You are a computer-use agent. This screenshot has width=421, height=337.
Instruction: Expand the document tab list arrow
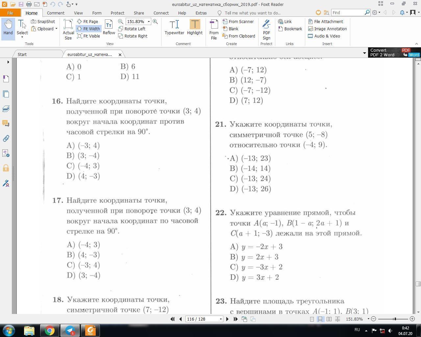364,53
